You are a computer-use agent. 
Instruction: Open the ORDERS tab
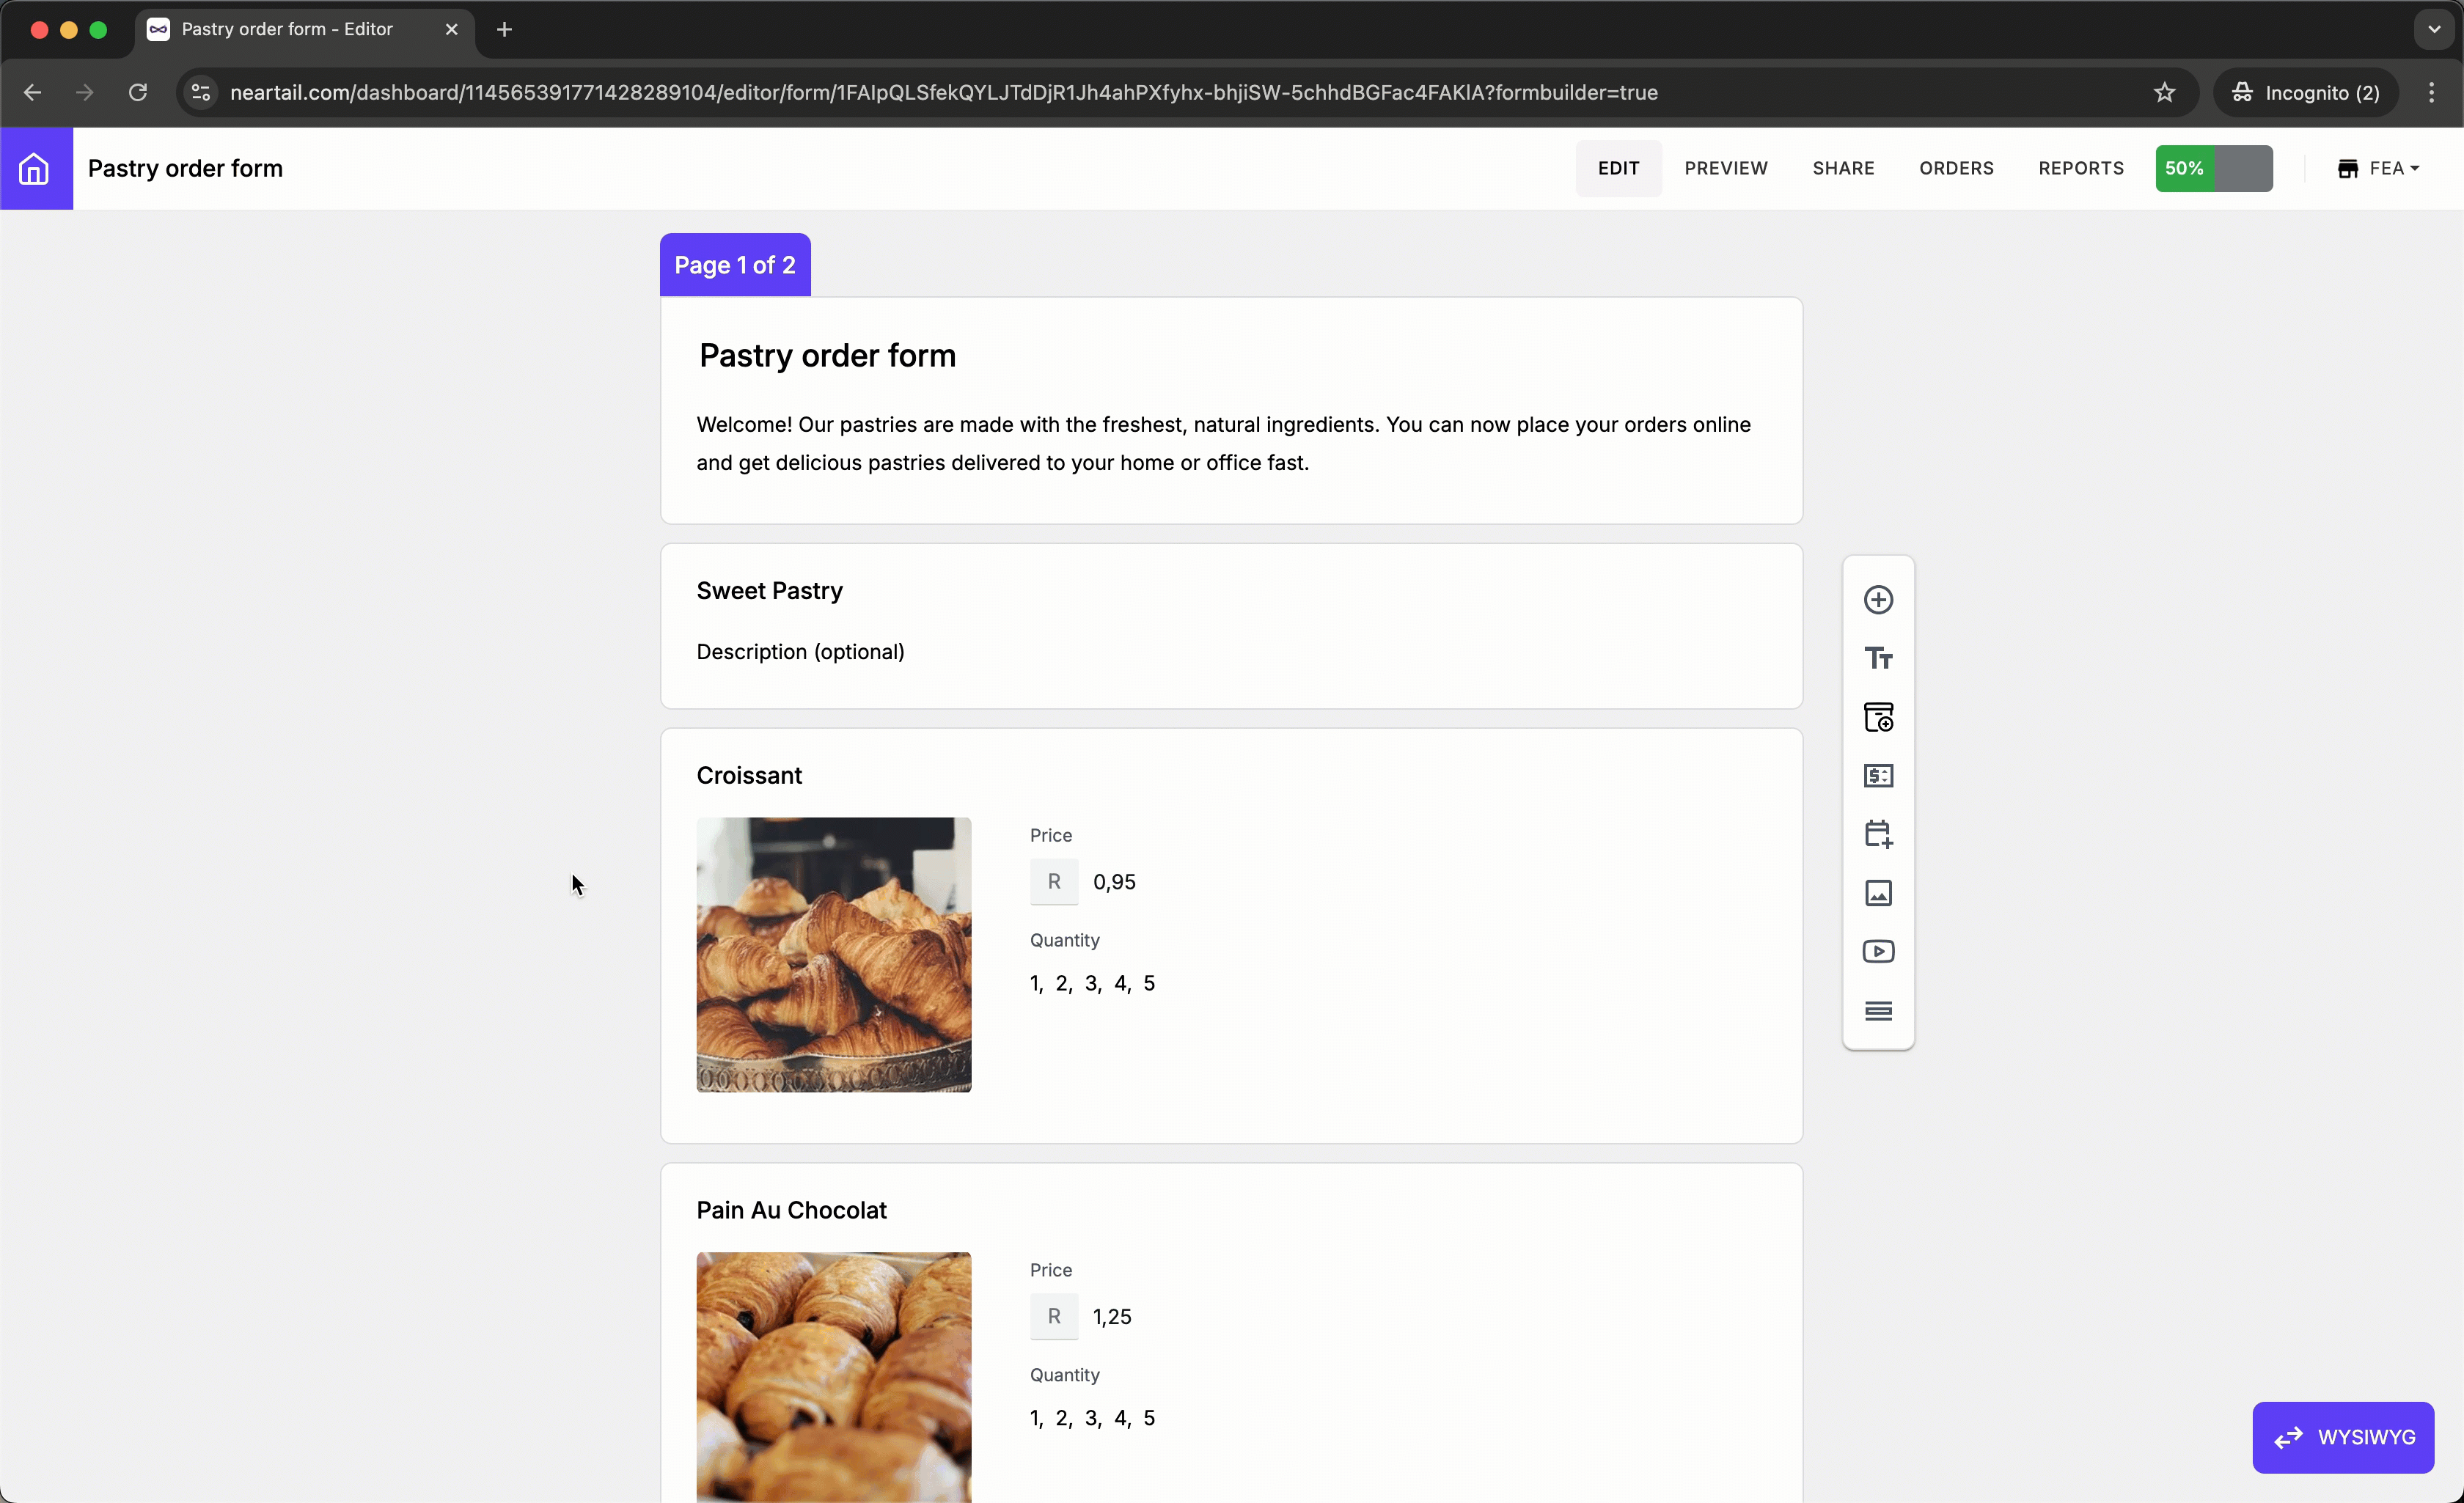pos(1955,169)
